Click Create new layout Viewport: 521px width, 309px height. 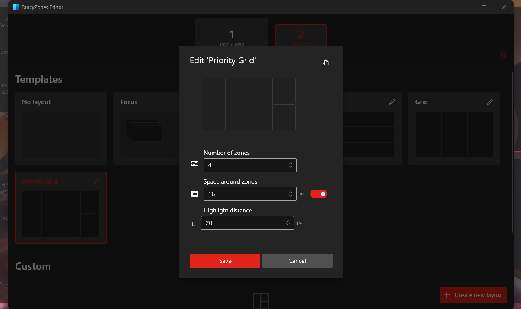point(473,295)
